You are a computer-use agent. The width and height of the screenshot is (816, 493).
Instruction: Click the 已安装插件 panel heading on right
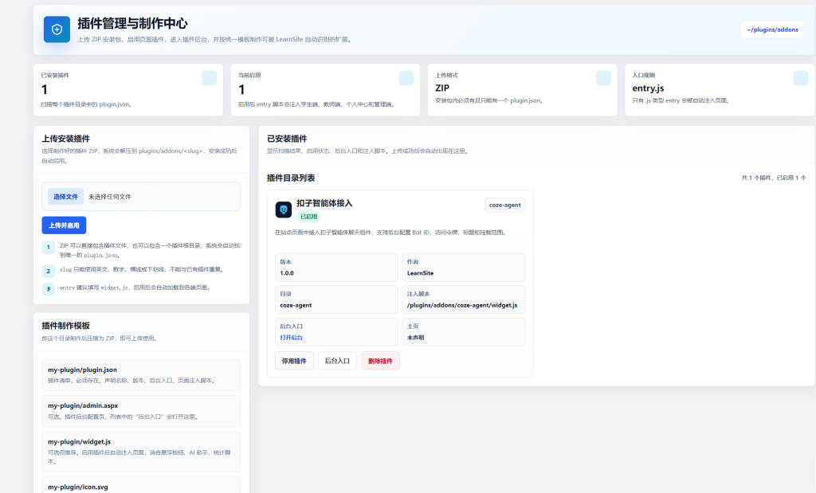(x=287, y=139)
